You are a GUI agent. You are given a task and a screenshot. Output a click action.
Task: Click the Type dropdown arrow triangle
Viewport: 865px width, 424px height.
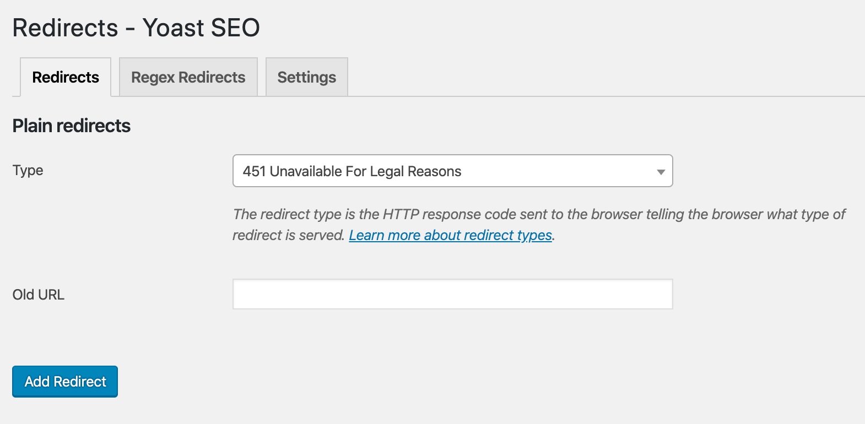click(661, 172)
